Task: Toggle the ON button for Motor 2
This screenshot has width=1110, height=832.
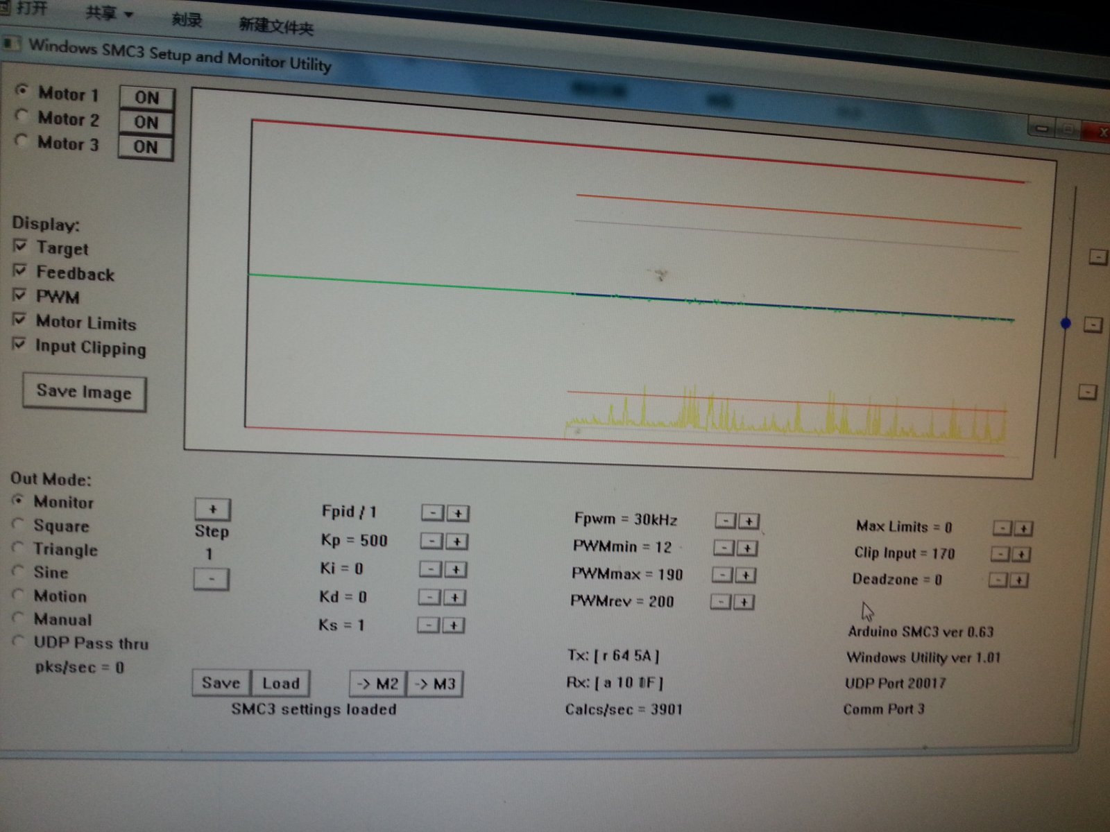Action: pos(146,123)
